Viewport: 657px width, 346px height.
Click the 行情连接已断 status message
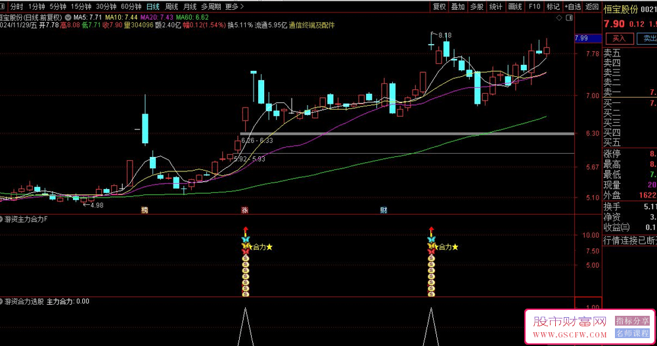point(630,240)
